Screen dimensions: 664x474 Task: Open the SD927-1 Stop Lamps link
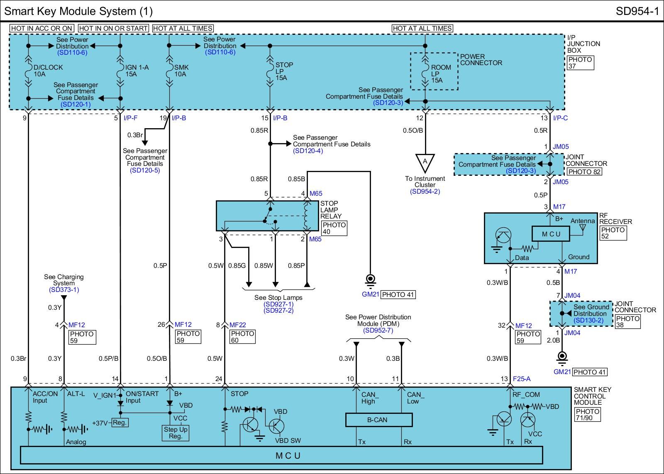click(278, 304)
